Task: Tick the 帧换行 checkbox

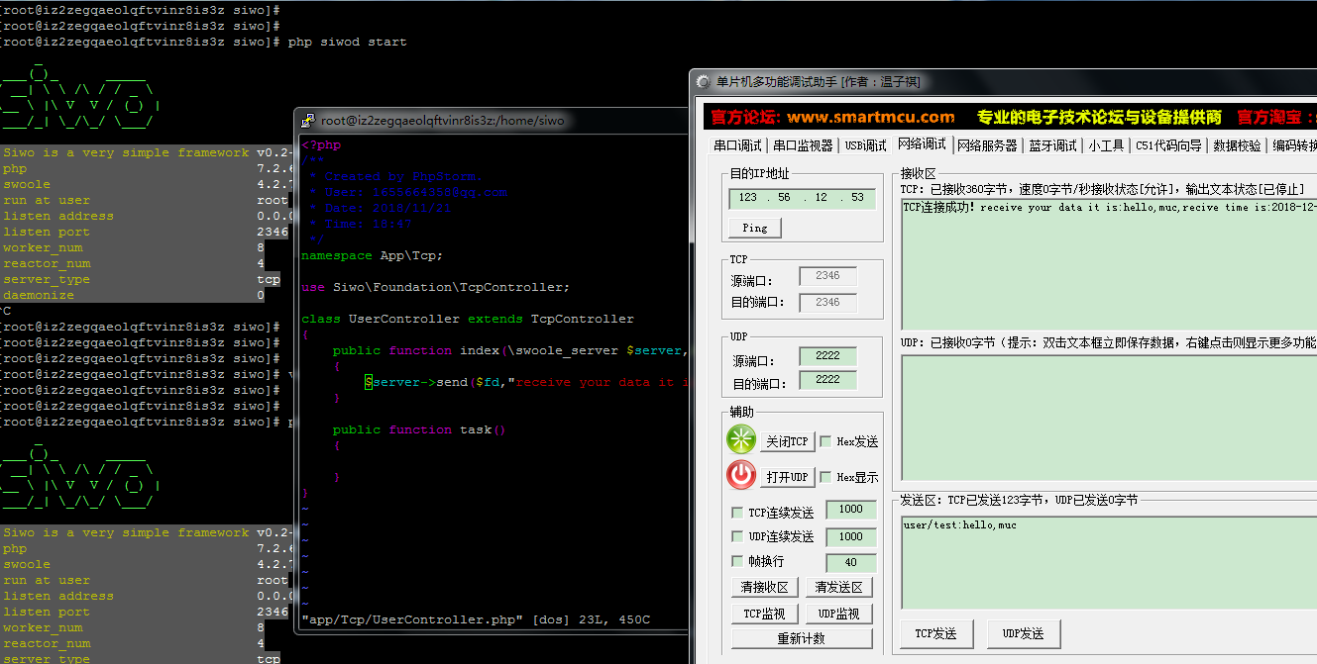Action: click(737, 561)
